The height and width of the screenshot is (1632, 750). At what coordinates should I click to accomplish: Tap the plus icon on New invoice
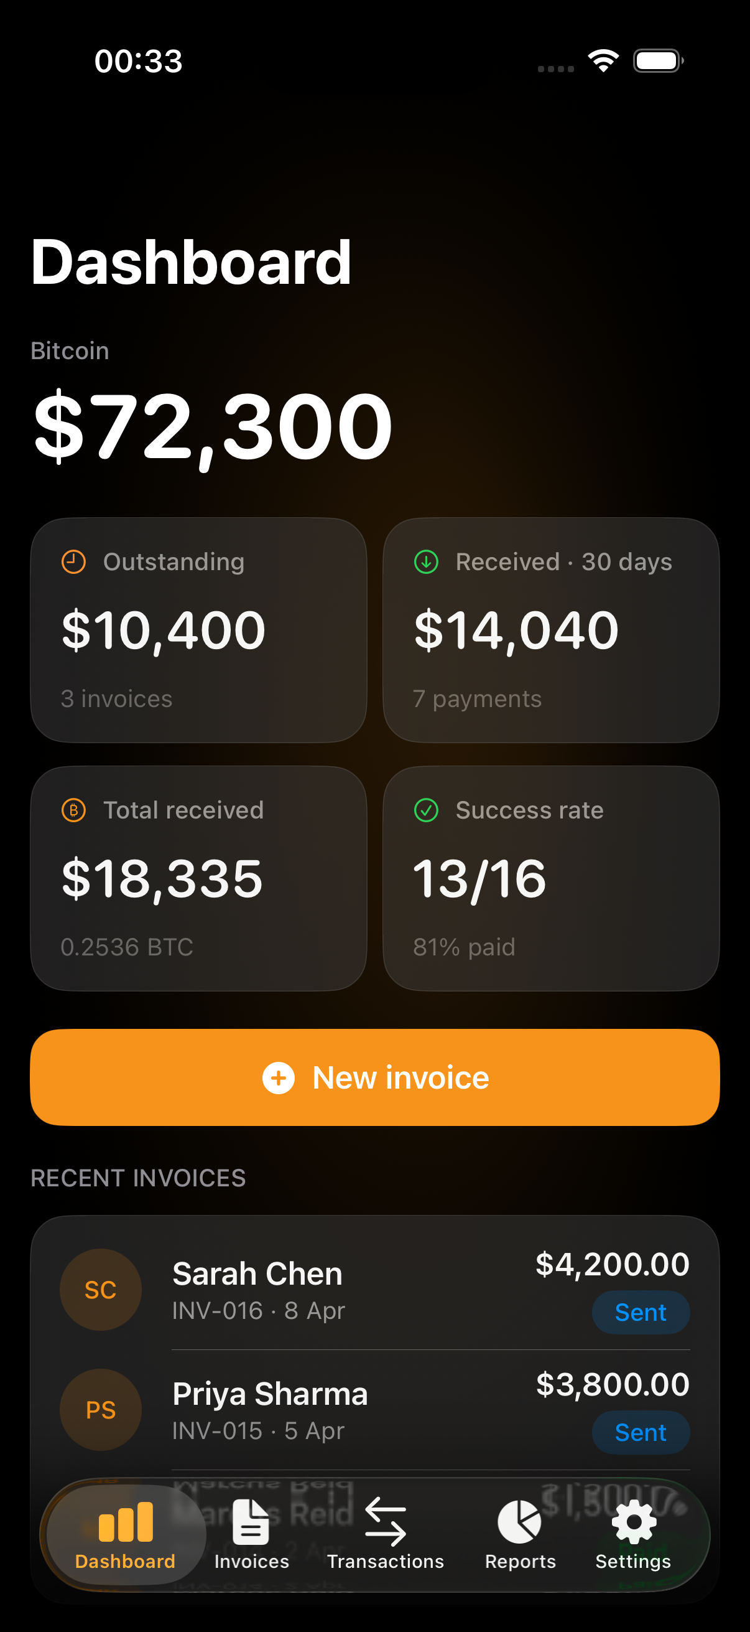(x=279, y=1077)
